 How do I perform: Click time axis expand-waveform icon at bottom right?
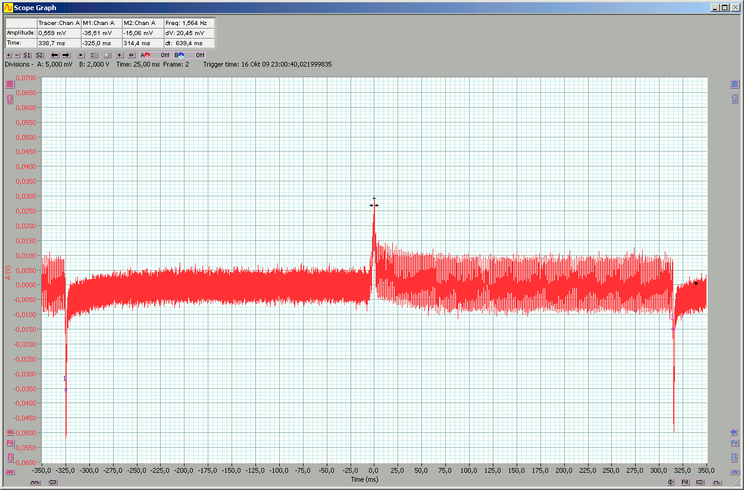click(x=717, y=482)
